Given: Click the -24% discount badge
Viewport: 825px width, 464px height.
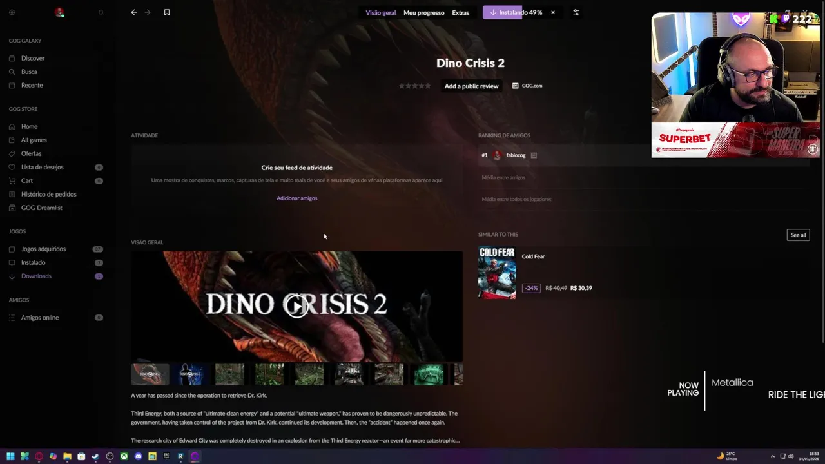Looking at the screenshot, I should [x=530, y=288].
